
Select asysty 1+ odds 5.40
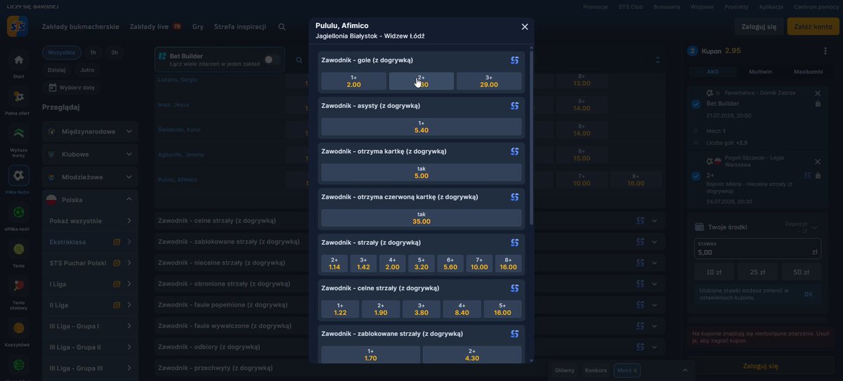421,126
